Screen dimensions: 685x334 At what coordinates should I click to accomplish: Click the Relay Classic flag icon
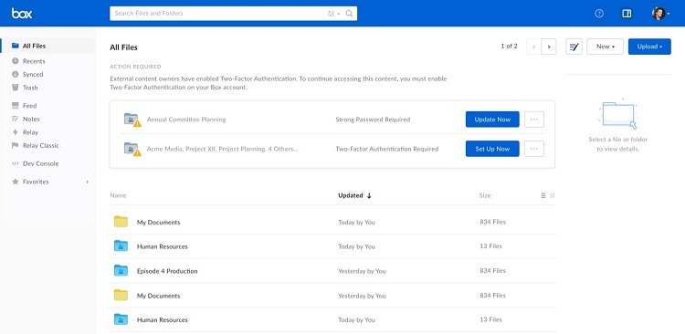[16, 145]
